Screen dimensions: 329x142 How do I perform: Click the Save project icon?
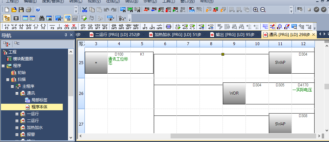21,10
